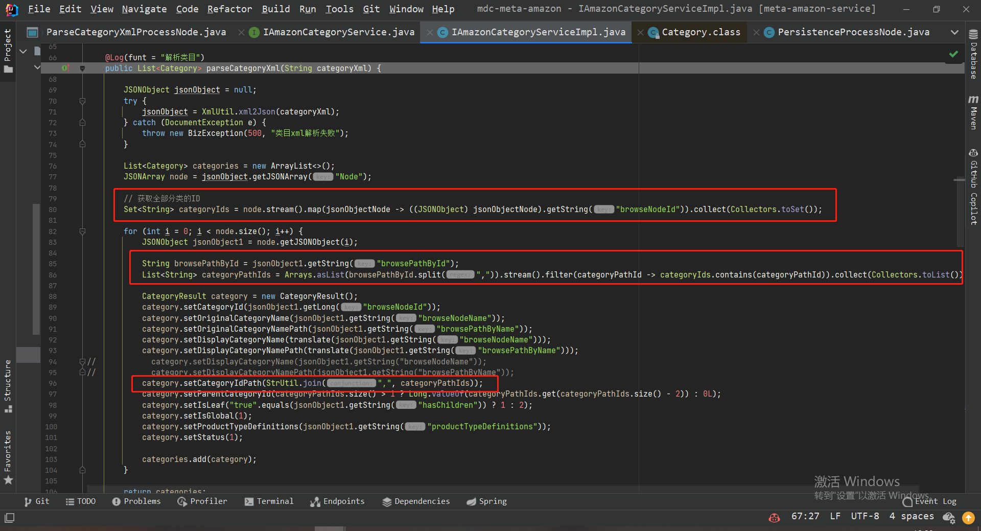Collapse the try block fold marker at line 70

[x=82, y=101]
